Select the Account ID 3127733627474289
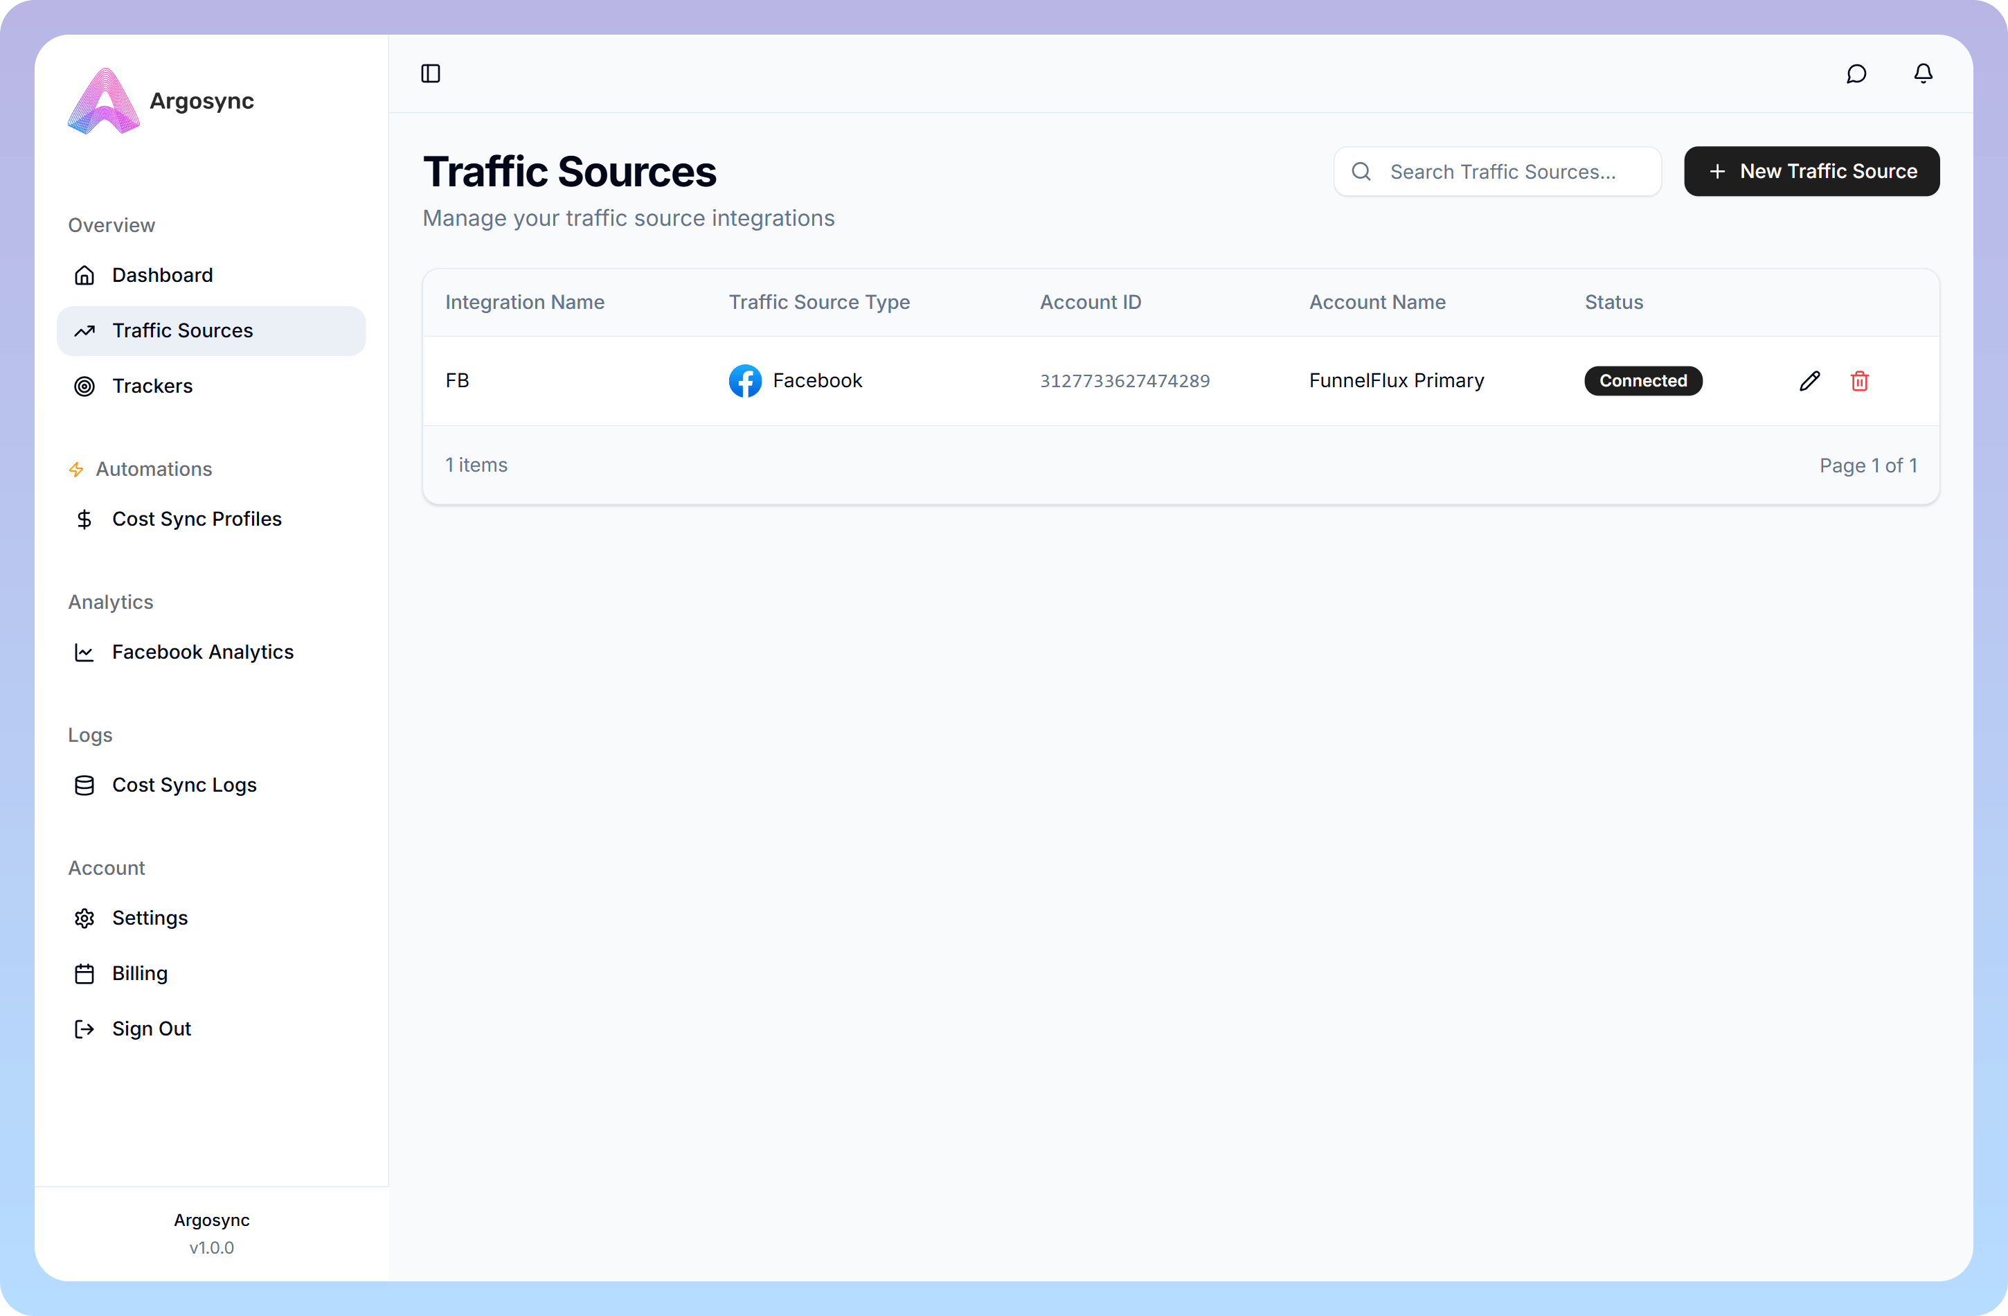The image size is (2008, 1316). 1124,381
